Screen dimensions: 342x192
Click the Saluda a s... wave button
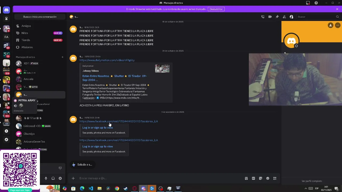(x=82, y=165)
